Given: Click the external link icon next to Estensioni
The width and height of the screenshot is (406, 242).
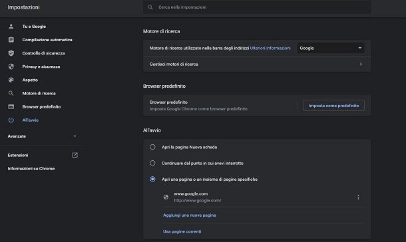Looking at the screenshot, I should pos(75,155).
